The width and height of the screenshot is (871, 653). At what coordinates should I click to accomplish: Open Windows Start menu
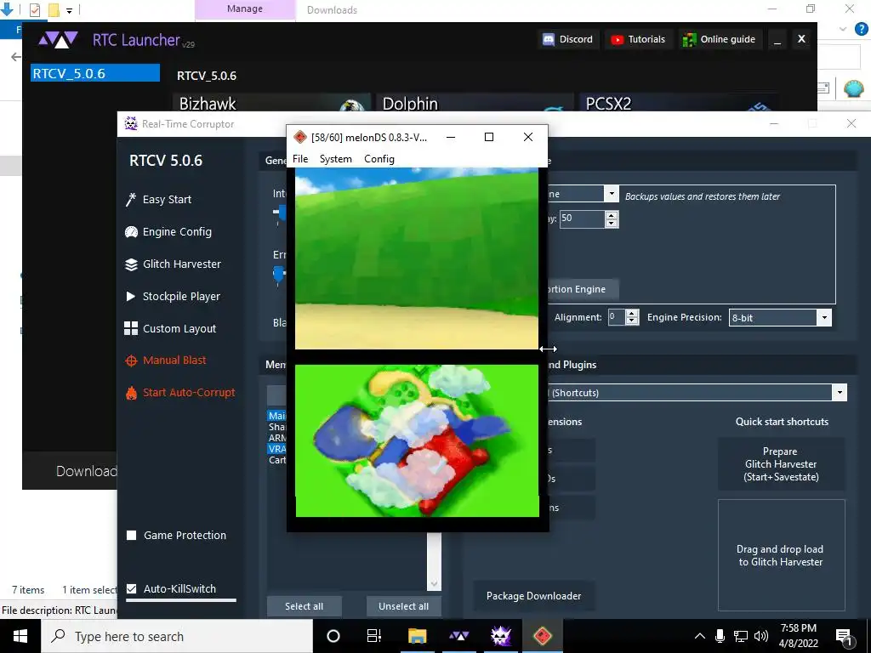pos(20,636)
